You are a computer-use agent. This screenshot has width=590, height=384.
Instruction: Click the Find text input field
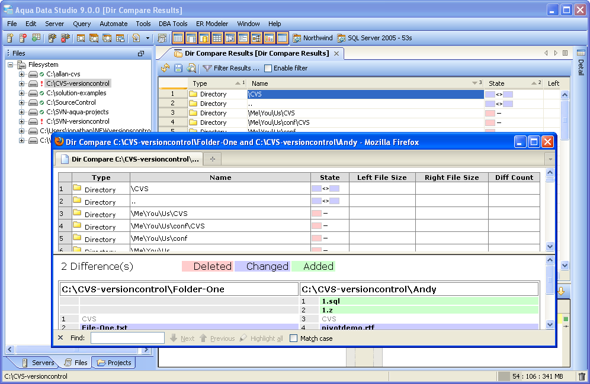click(x=127, y=338)
